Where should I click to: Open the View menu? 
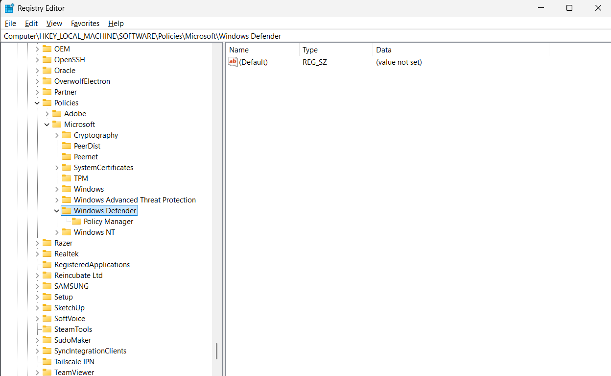tap(54, 24)
